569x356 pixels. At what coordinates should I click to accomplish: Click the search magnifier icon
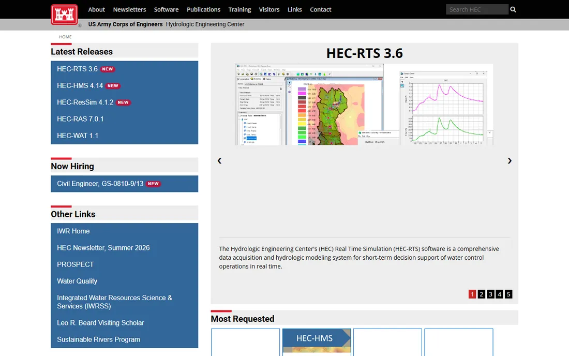point(513,9)
